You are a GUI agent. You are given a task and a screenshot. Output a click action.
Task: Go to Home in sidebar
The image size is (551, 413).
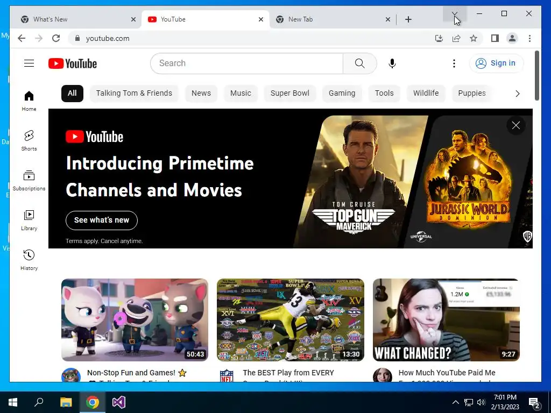[x=29, y=101]
